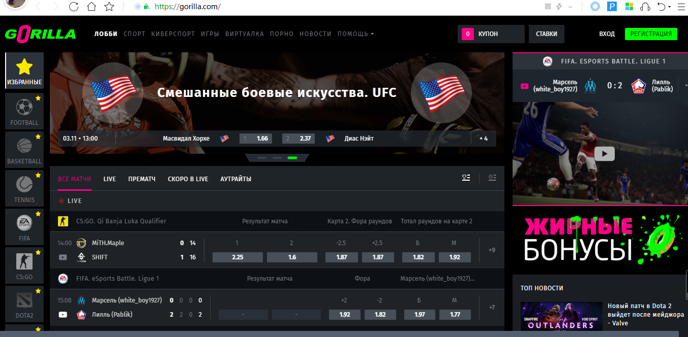This screenshot has width=688, height=337.
Task: Switch to the Live tab
Action: 109,179
